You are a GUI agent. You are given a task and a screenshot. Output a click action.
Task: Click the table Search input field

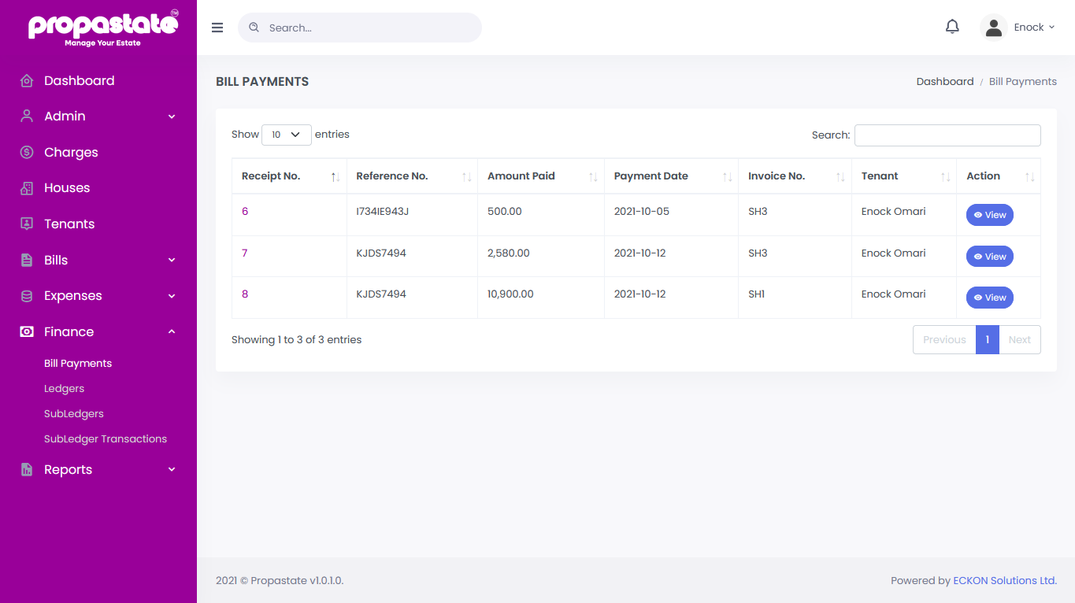click(x=947, y=135)
